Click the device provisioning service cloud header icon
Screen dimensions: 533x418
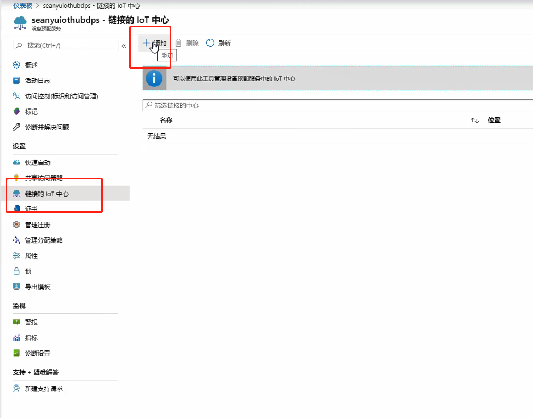20,23
